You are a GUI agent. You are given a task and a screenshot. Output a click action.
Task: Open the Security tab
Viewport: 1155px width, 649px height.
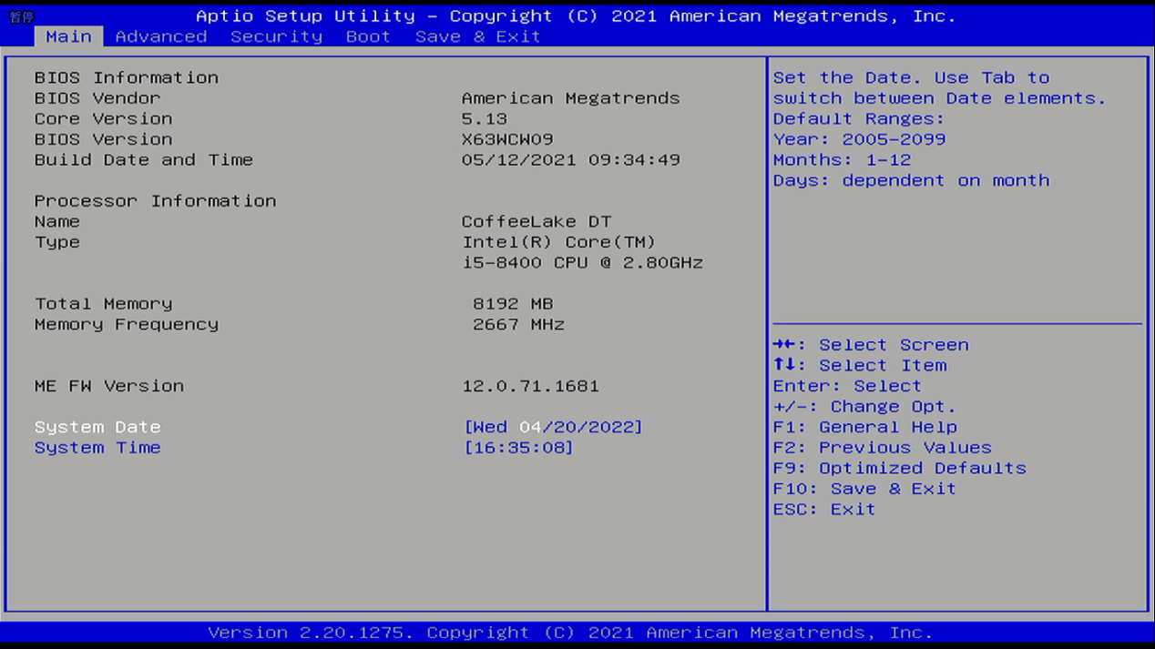276,36
